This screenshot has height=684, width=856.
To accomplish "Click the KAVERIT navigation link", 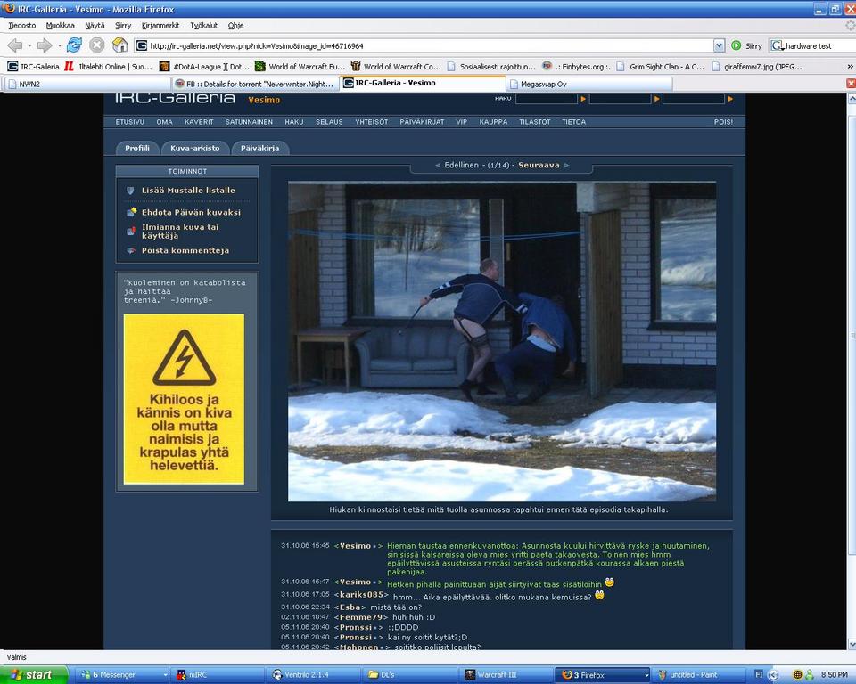I will [199, 122].
